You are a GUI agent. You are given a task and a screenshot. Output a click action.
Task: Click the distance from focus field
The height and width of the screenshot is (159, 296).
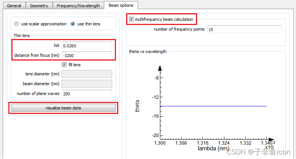click(87, 55)
